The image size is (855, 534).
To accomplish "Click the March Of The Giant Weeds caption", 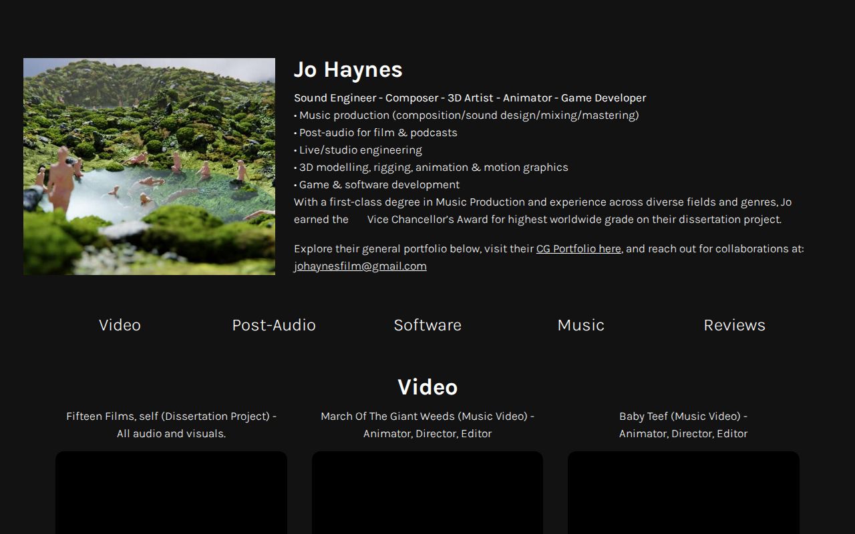I will tap(427, 425).
